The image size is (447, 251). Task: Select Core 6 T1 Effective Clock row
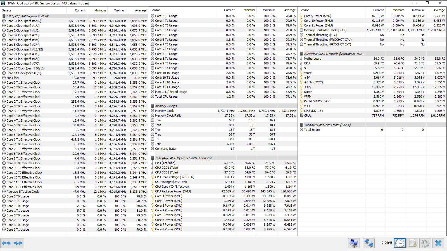(74, 139)
